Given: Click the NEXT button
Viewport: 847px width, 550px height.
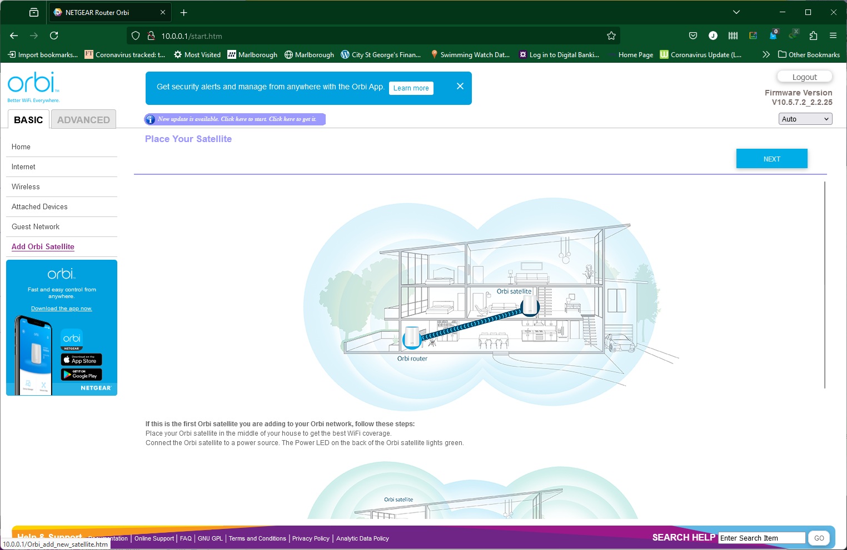Looking at the screenshot, I should point(772,159).
